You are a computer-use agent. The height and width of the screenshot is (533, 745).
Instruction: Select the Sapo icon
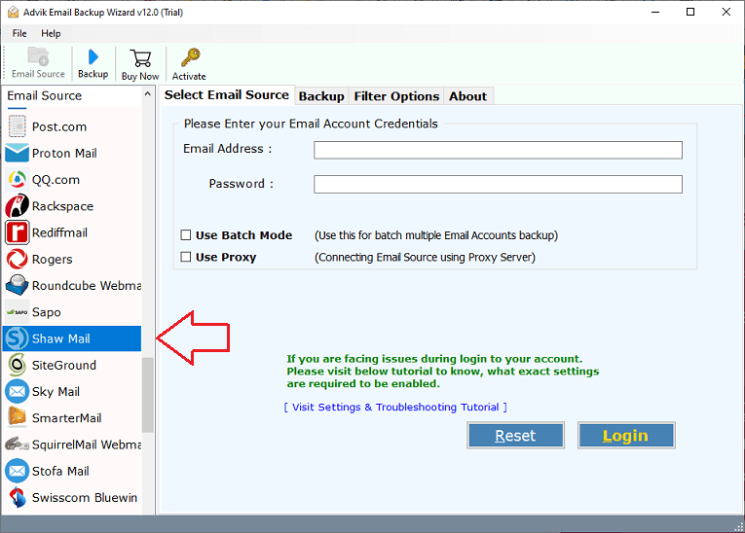18,312
